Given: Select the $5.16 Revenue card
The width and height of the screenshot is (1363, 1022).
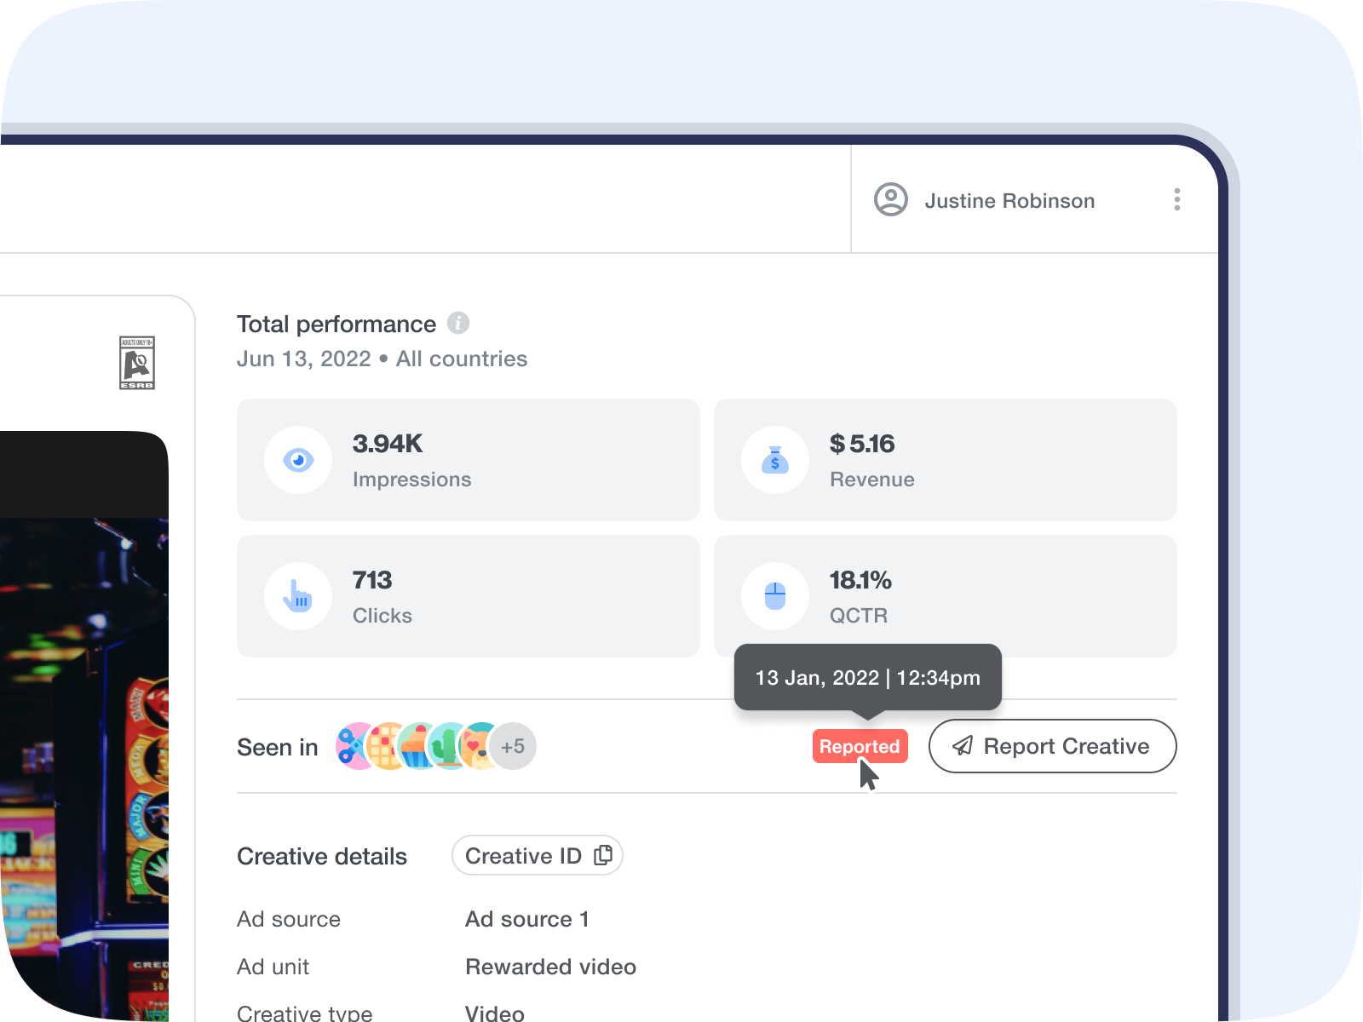Looking at the screenshot, I should tap(946, 460).
